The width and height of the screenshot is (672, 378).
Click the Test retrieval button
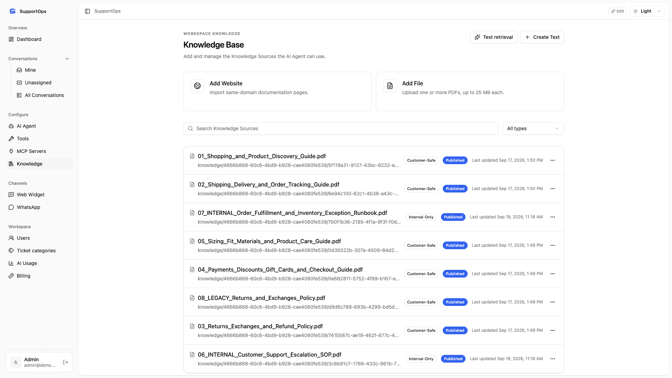pyautogui.click(x=493, y=37)
